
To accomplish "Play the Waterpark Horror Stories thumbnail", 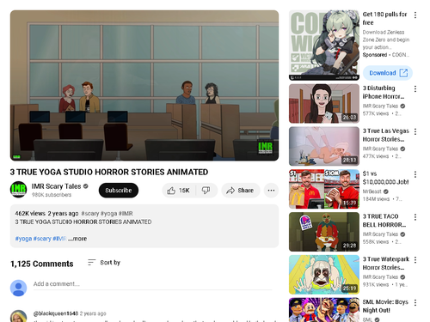I will tap(324, 275).
